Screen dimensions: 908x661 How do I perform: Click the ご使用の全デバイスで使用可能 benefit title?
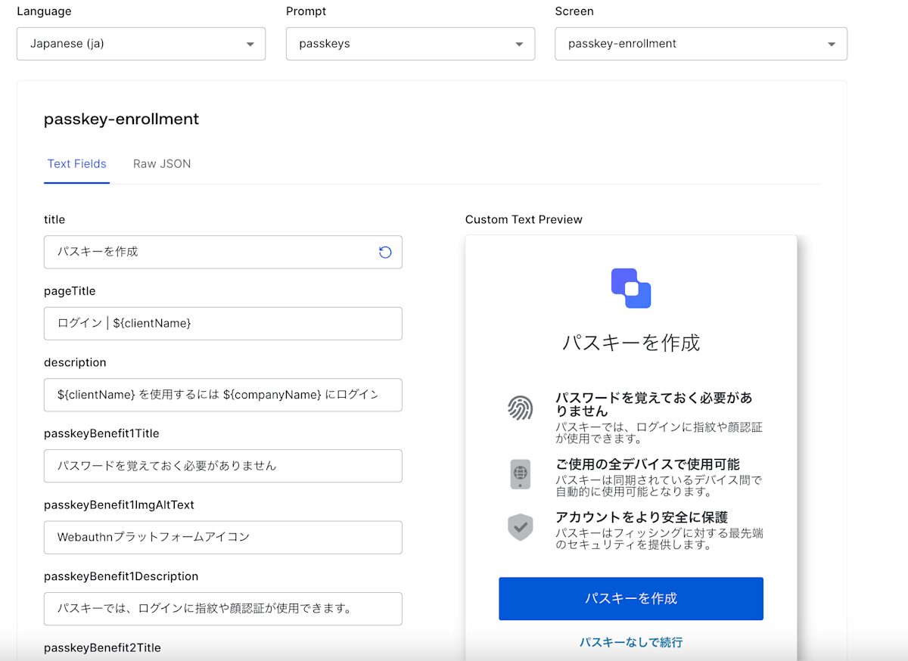(648, 464)
